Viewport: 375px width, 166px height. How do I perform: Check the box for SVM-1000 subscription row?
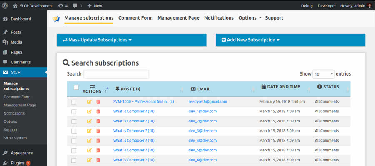click(x=74, y=102)
